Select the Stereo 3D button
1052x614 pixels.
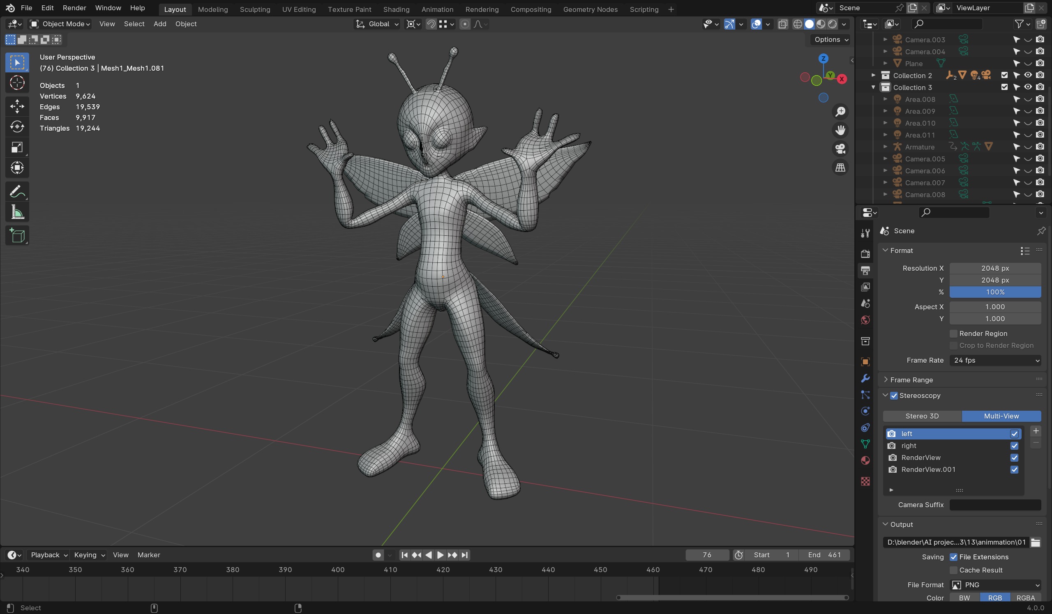(x=922, y=416)
